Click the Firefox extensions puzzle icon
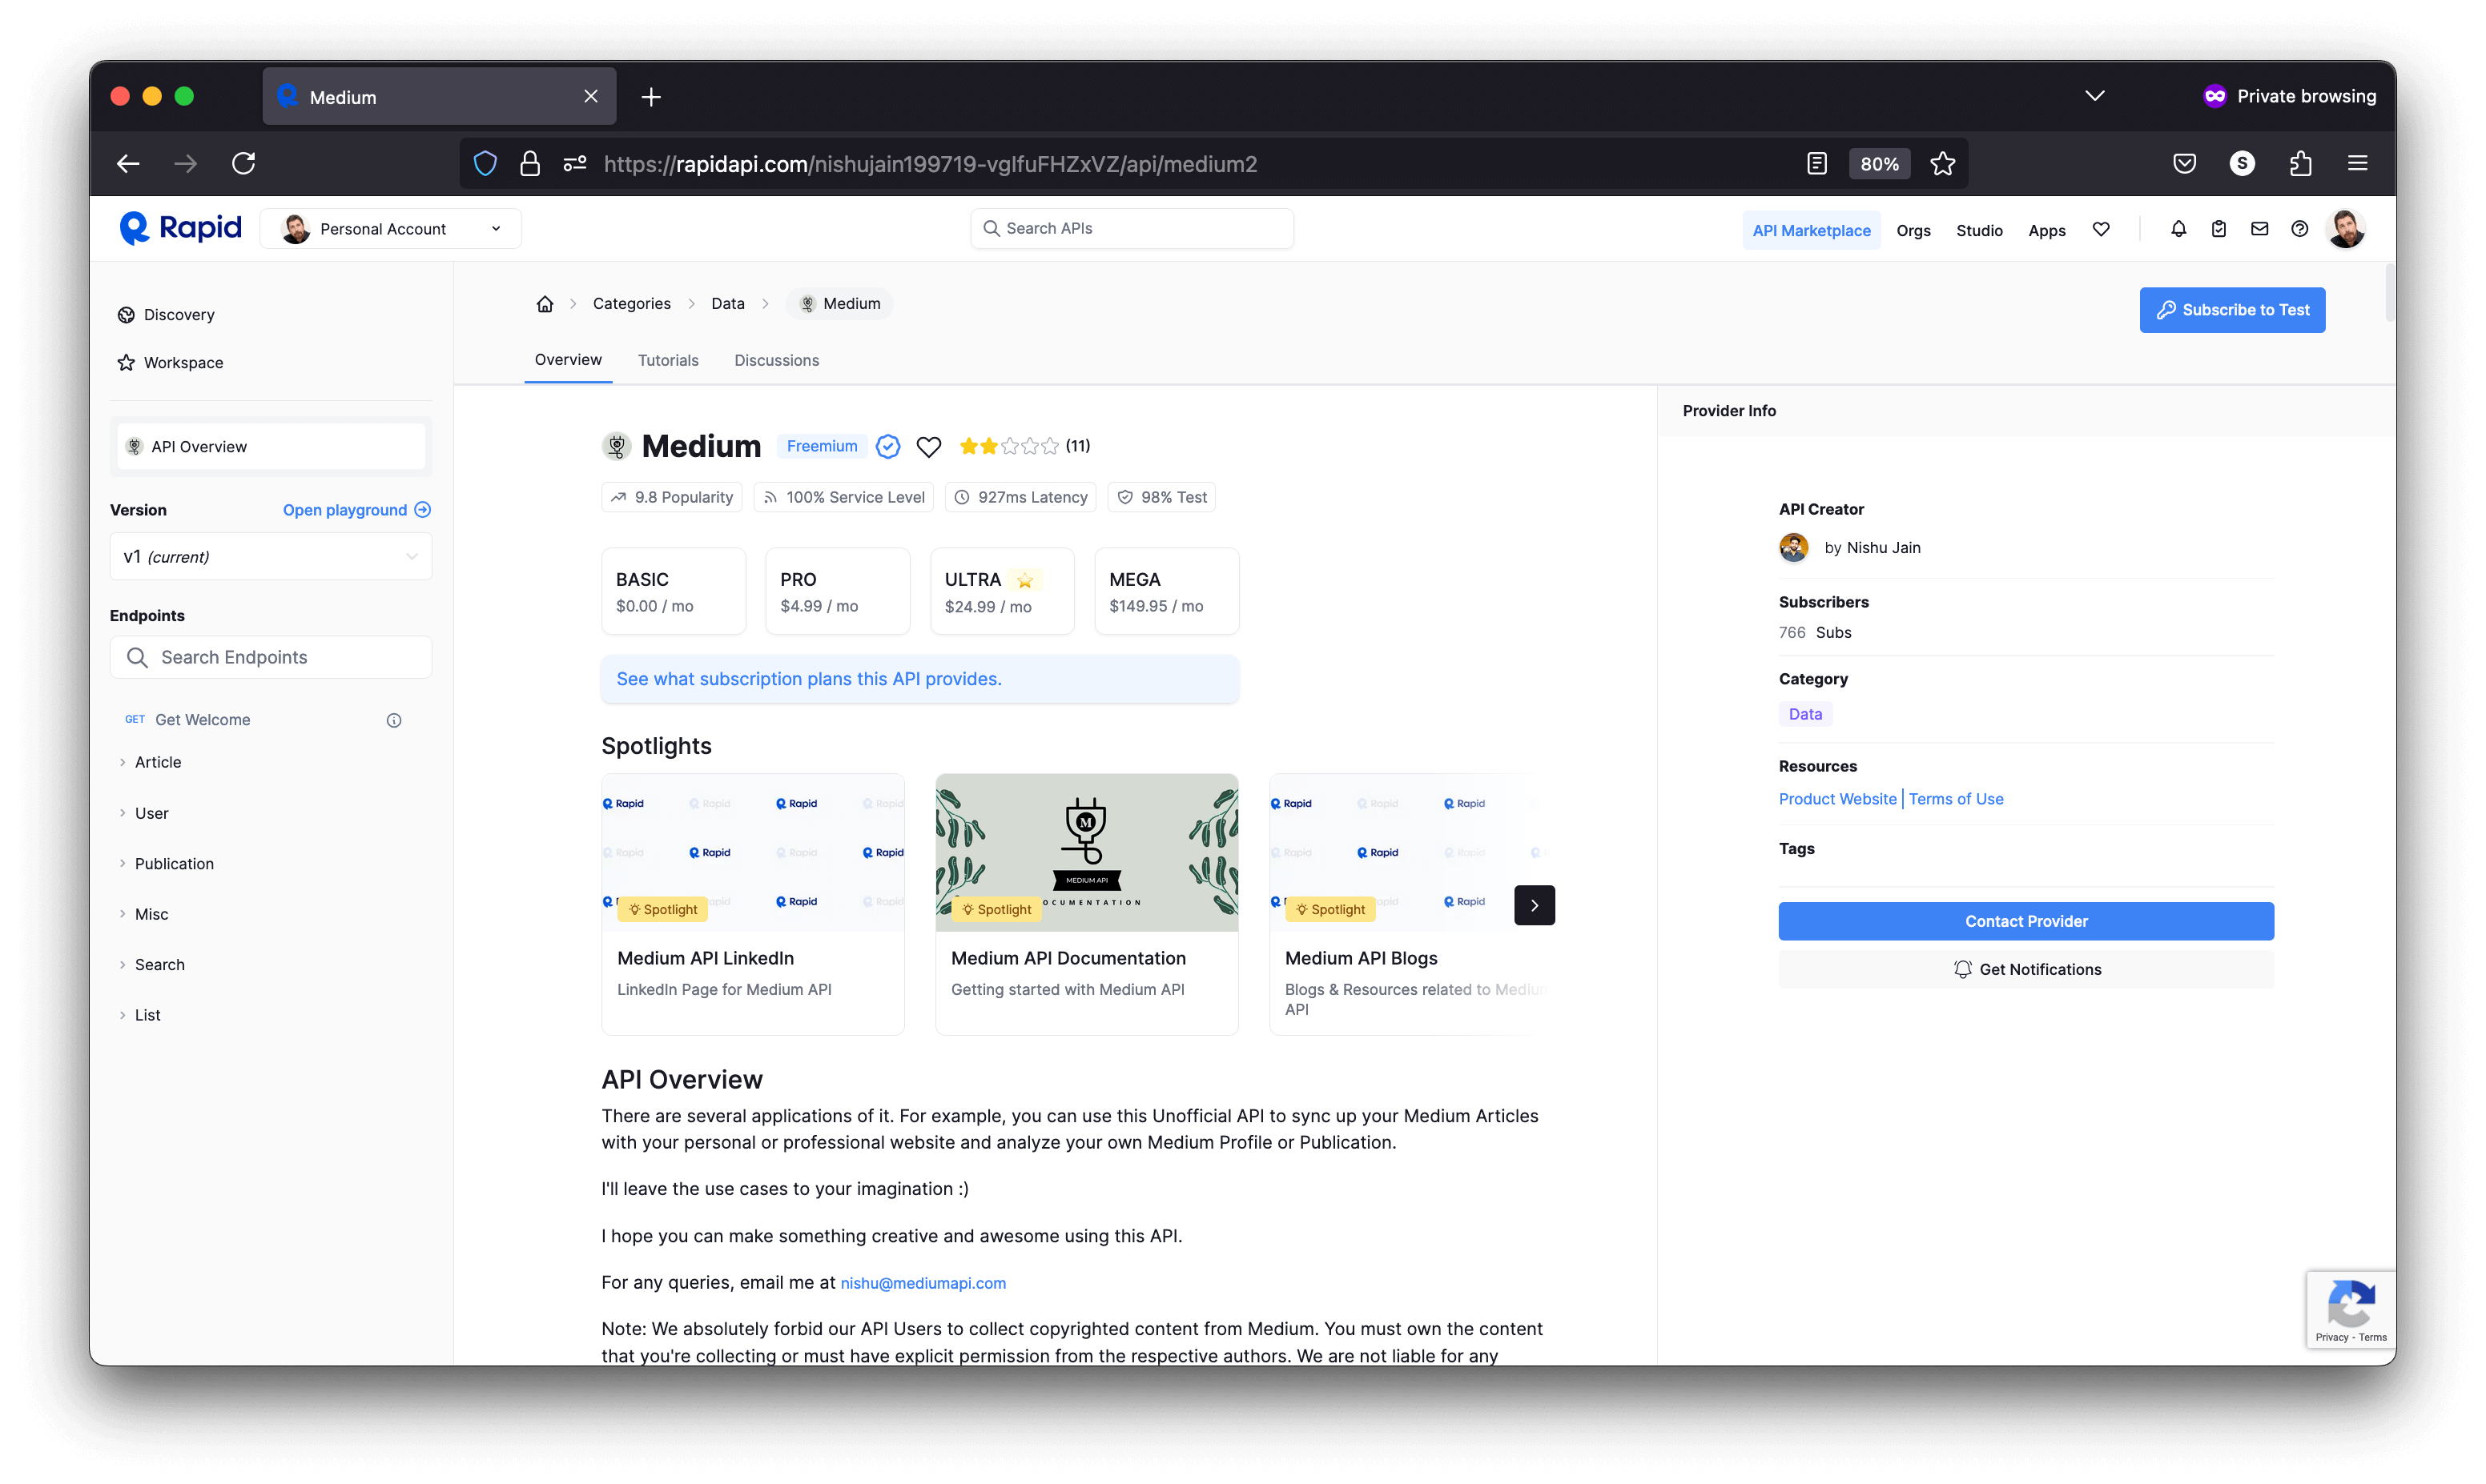This screenshot has width=2486, height=1484. pos(2300,163)
